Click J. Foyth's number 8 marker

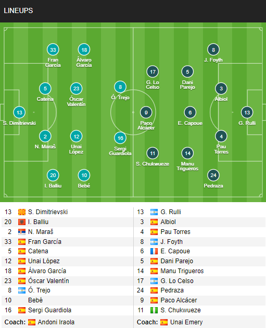pyautogui.click(x=213, y=50)
